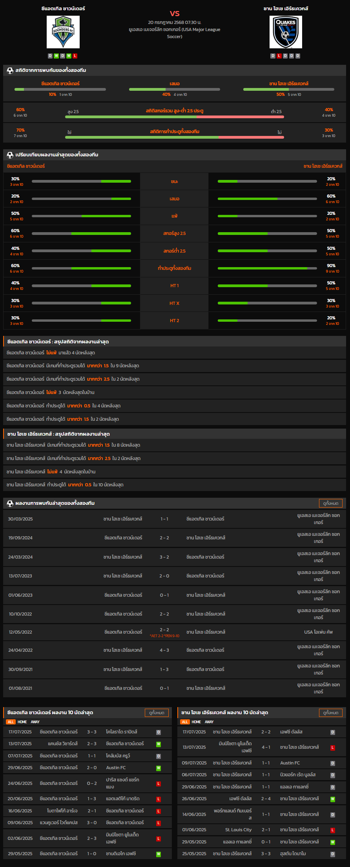Click the Quakes 60% draw bar in comparison

coord(267,199)
